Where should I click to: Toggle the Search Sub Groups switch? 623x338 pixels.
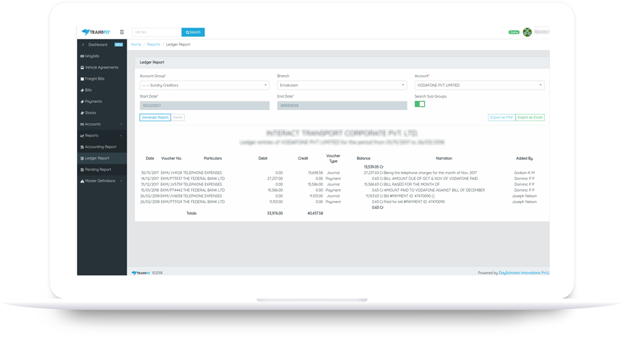click(x=419, y=104)
